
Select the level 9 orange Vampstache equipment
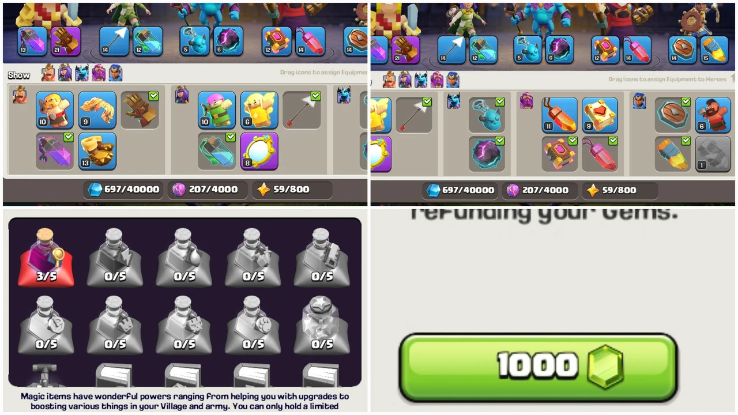(x=97, y=110)
